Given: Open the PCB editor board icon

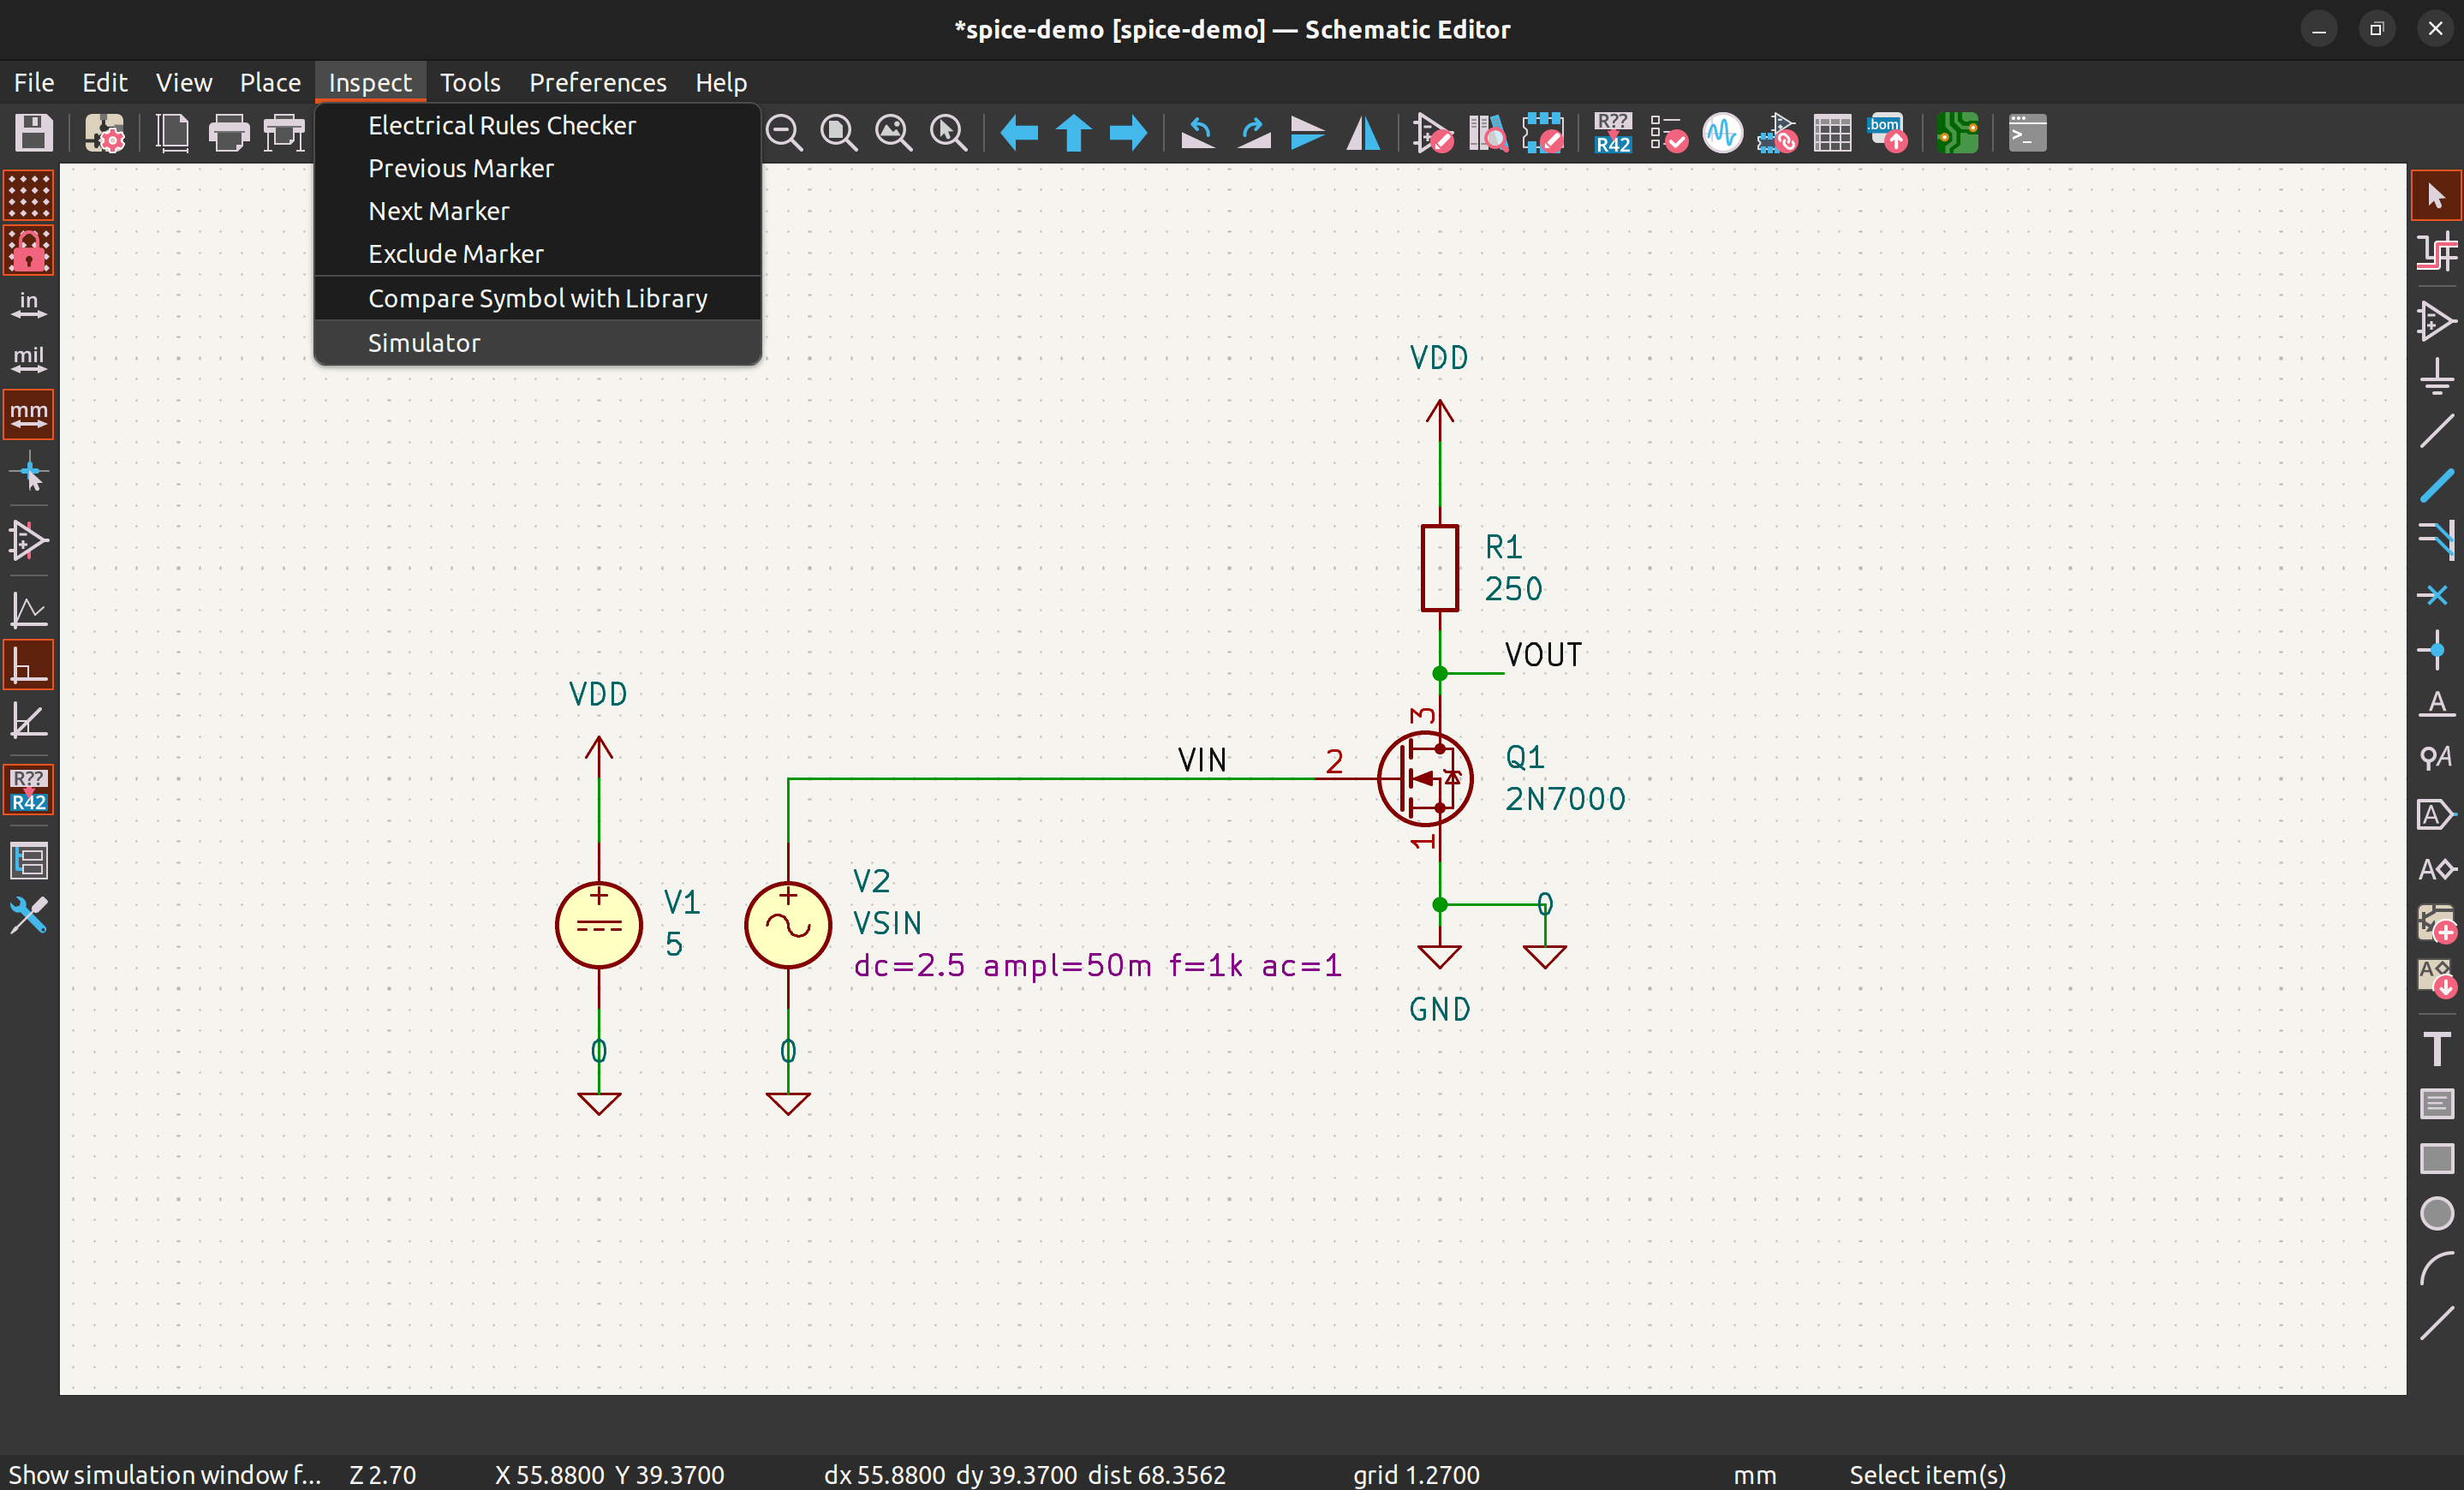Looking at the screenshot, I should pos(1957,133).
